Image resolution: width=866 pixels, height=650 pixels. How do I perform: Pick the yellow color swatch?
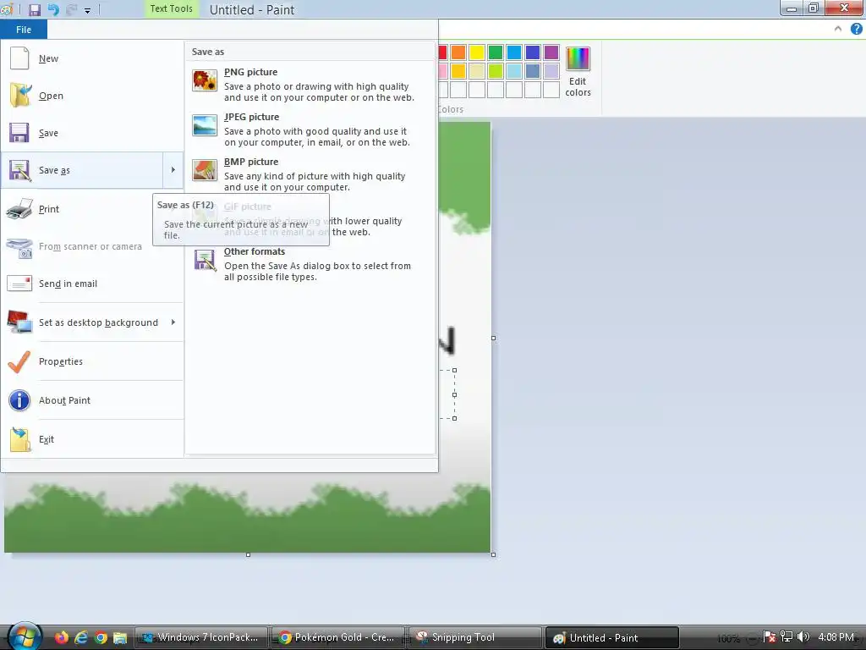(x=477, y=52)
